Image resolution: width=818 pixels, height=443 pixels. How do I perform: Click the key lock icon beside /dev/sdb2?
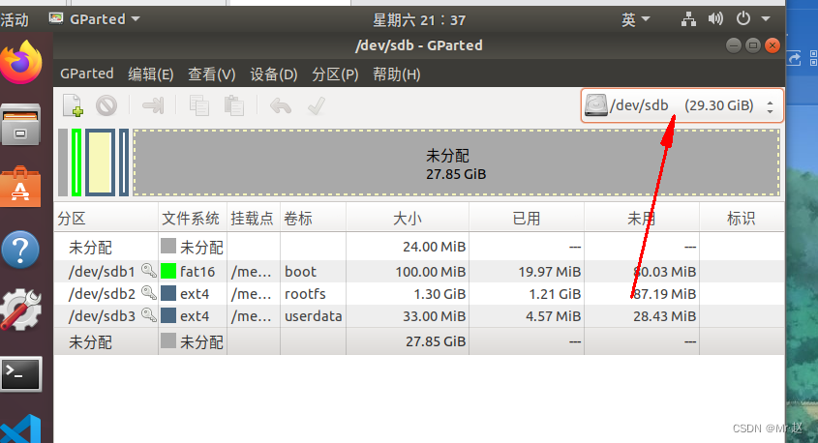coord(149,293)
